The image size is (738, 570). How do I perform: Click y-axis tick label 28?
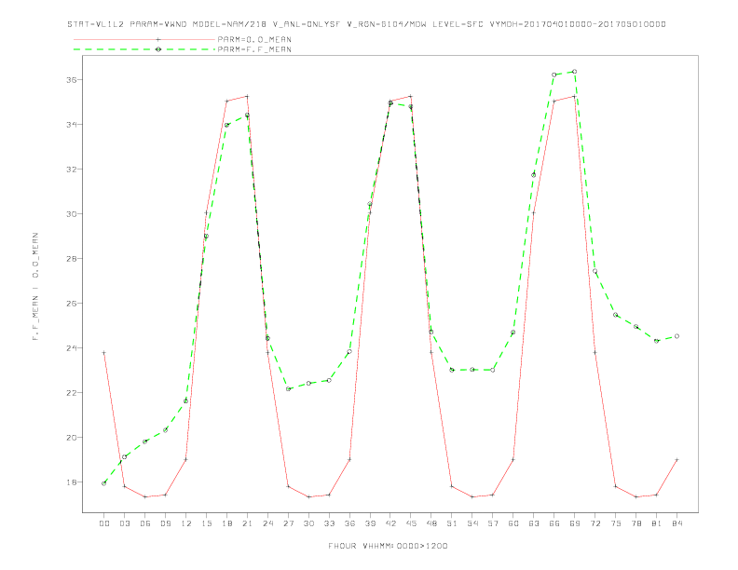pyautogui.click(x=71, y=259)
